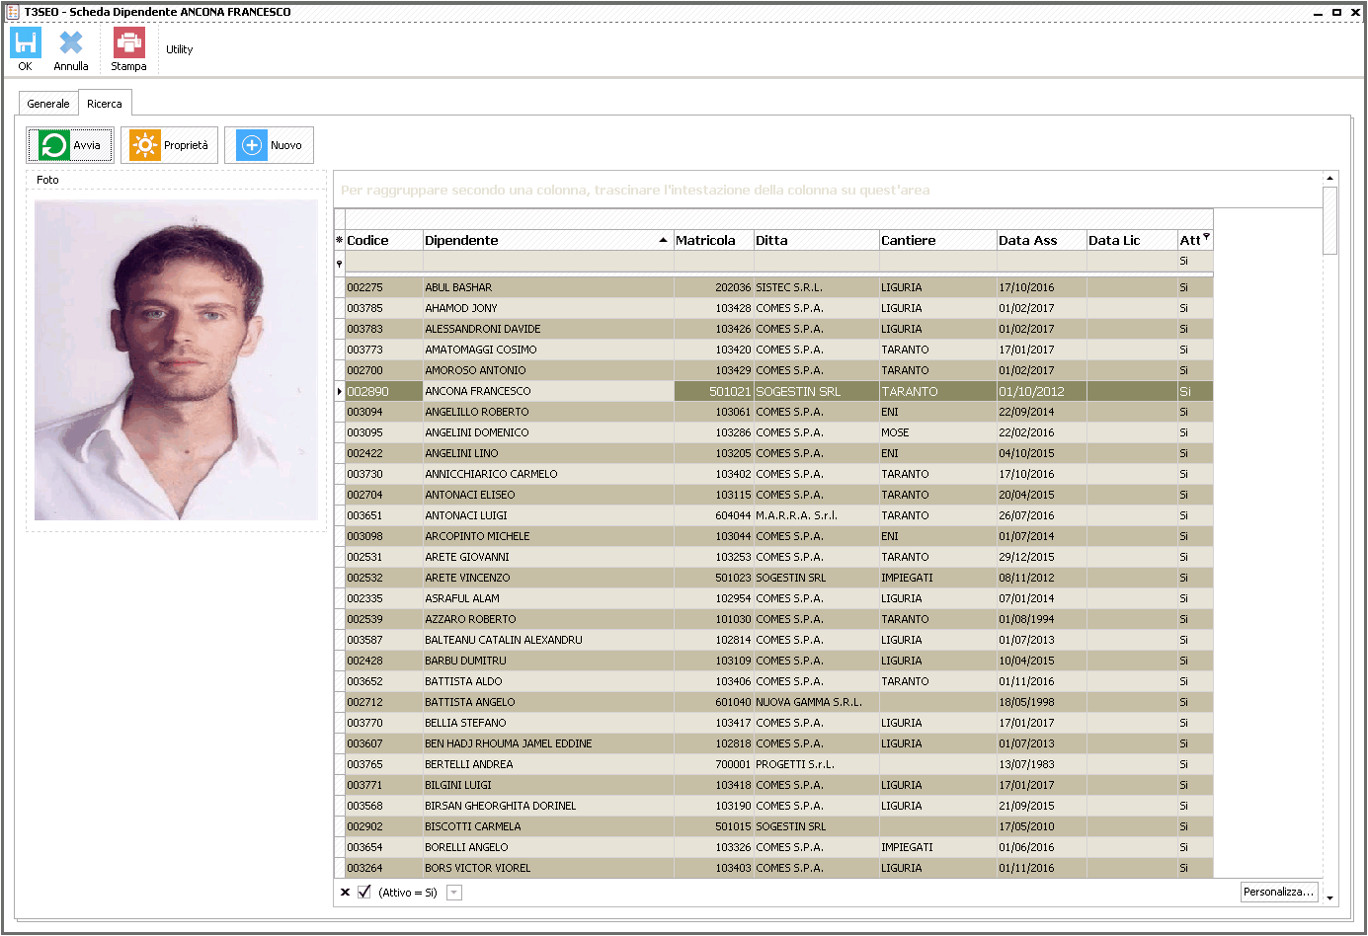Select the Ricerca tab

(105, 104)
